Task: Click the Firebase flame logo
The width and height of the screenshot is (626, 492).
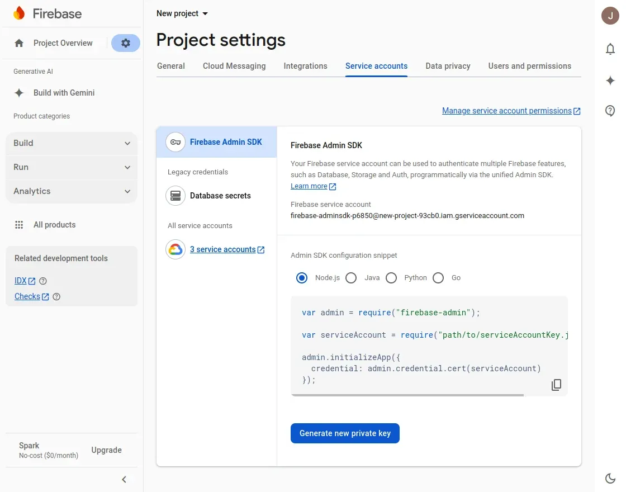Action: pos(19,13)
